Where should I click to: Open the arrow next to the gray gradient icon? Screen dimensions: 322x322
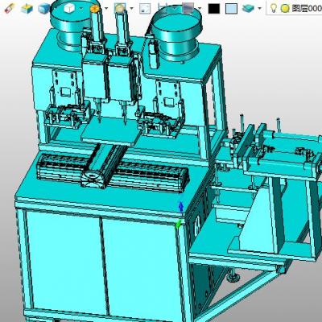pos(200,9)
